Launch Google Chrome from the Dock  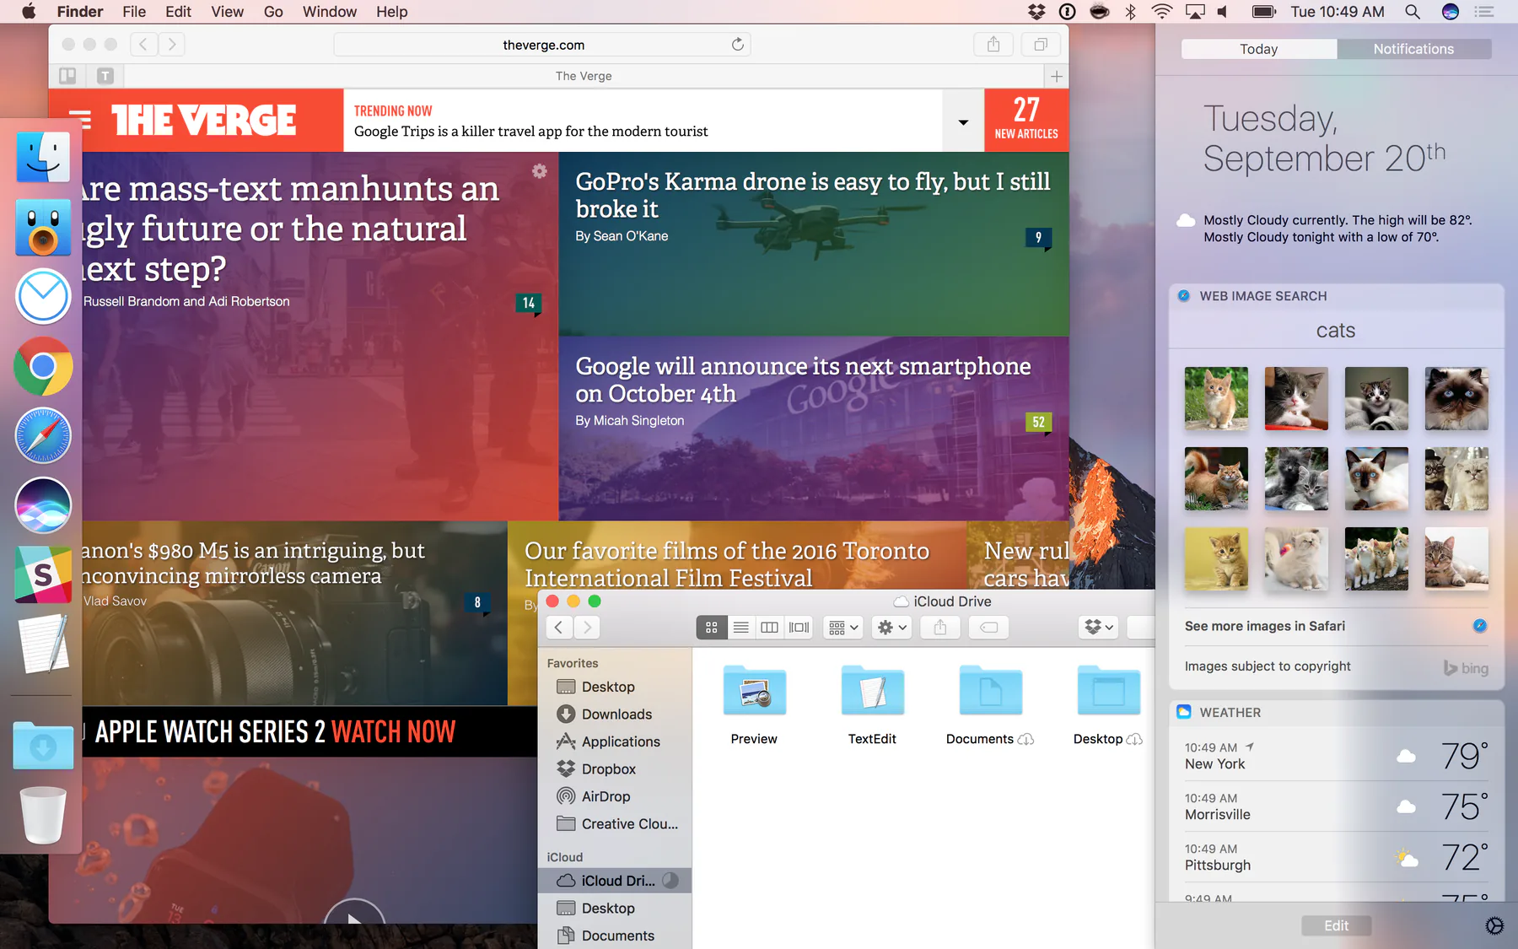tap(43, 366)
